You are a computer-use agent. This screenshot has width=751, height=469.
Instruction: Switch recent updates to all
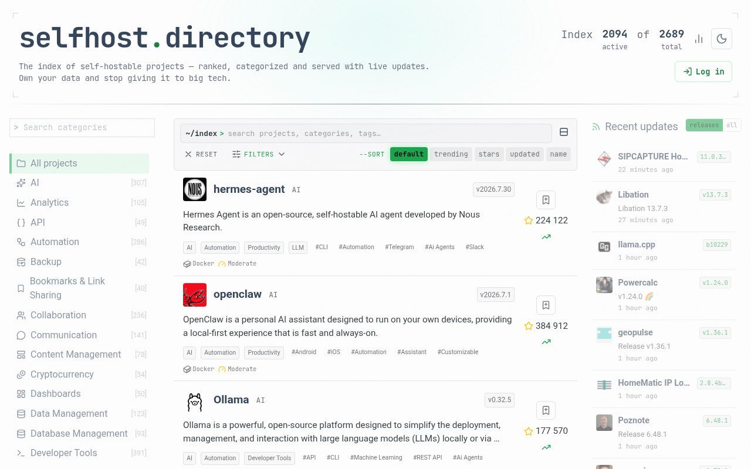click(x=732, y=125)
